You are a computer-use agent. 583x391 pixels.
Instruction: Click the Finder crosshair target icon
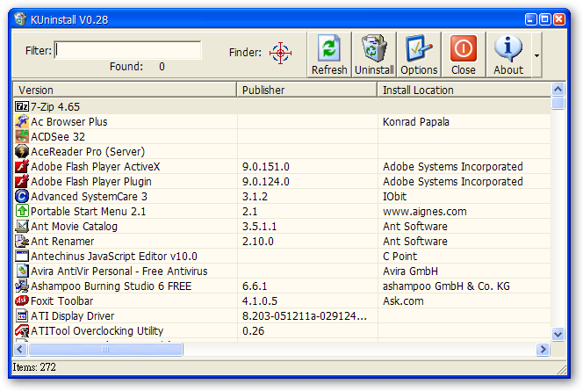coord(280,53)
